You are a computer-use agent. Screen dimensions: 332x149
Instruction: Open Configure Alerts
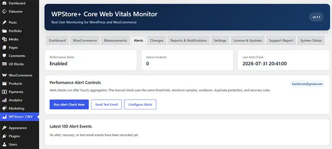click(x=140, y=105)
